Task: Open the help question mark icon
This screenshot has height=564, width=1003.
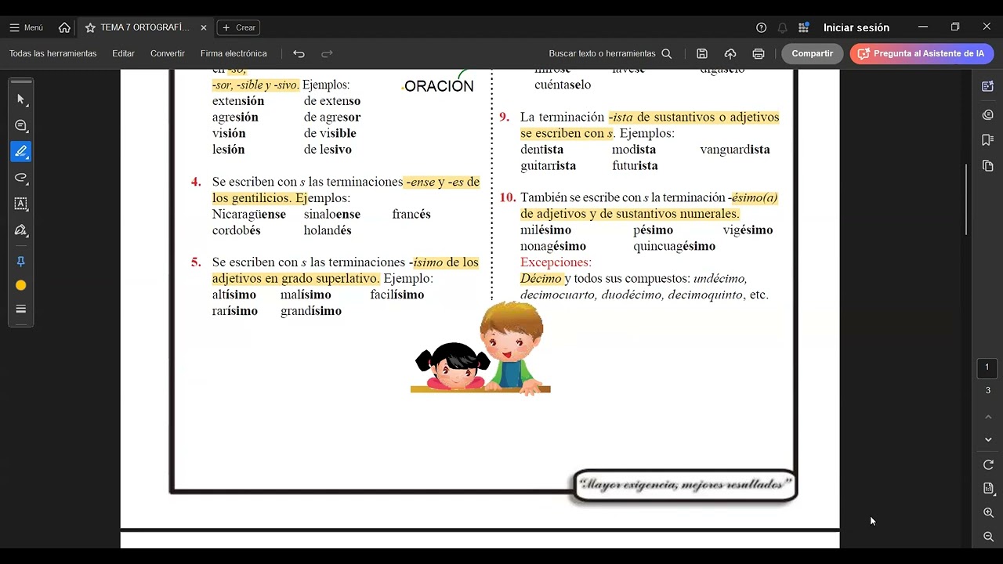Action: pos(761,27)
